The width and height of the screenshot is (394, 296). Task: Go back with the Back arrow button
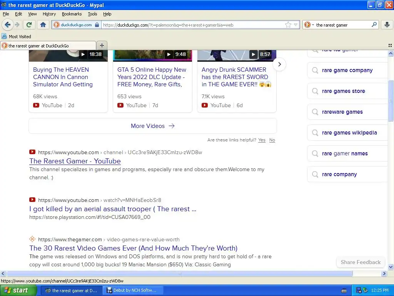tap(8, 25)
